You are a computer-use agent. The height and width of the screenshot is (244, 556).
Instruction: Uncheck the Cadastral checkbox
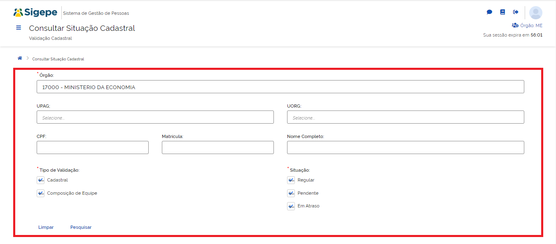point(40,180)
